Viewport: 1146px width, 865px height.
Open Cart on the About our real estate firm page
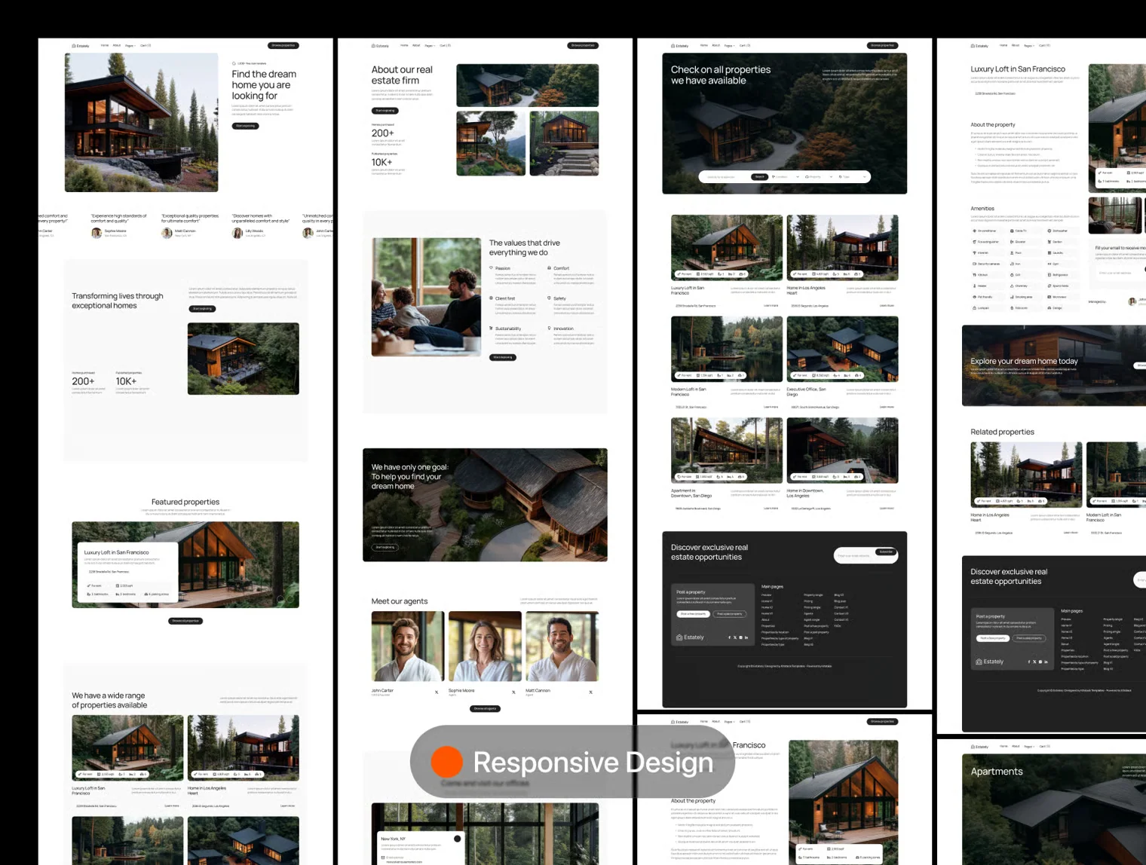446,45
